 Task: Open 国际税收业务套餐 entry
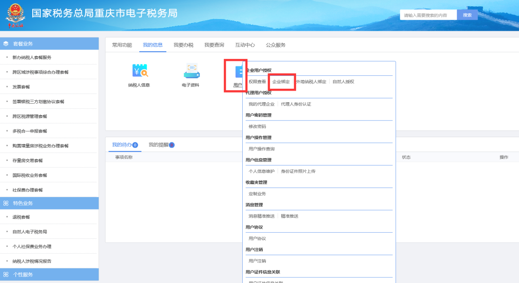pos(30,176)
